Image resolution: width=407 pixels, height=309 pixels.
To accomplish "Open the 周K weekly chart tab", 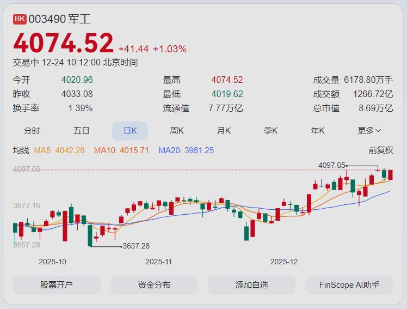I will pos(177,131).
